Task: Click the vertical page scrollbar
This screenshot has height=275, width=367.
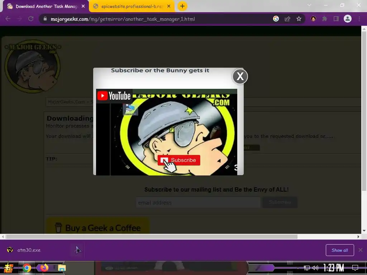Action: [364, 111]
